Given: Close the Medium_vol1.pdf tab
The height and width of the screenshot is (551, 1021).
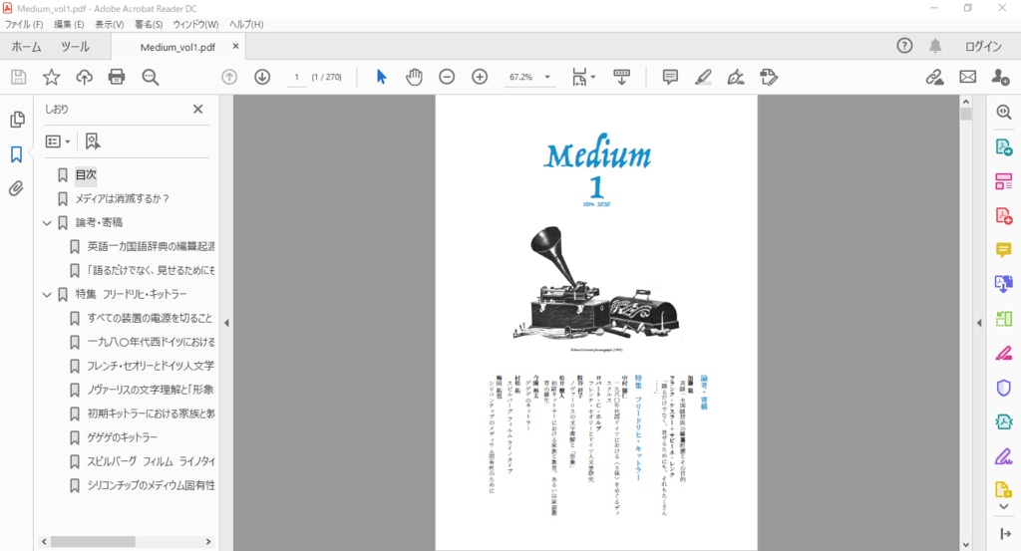Looking at the screenshot, I should [235, 46].
